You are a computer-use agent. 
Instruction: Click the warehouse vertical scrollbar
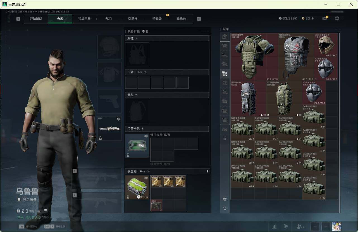point(339,123)
